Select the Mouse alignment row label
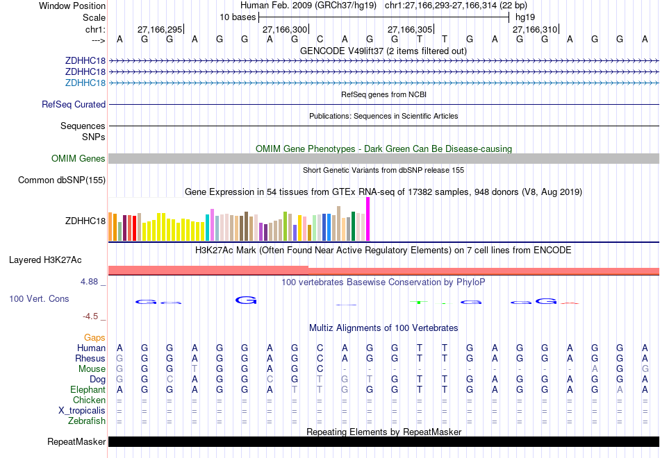This screenshot has width=660, height=458. [92, 369]
